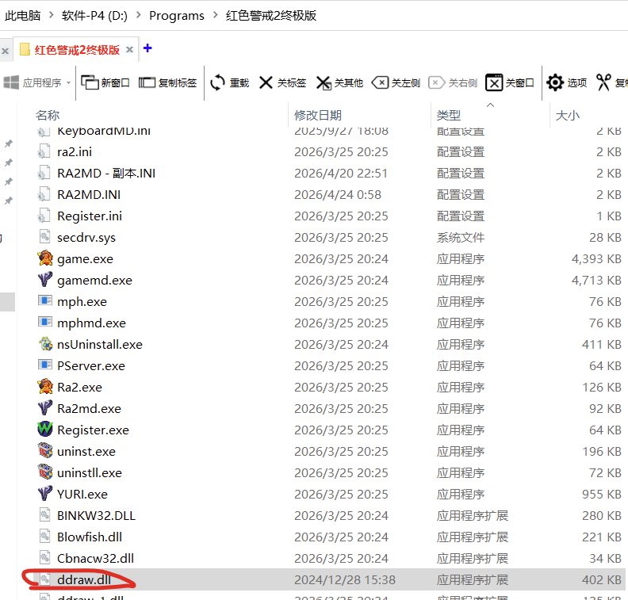Click the 4,713 KB size cell
Image resolution: width=628 pixels, height=600 pixels.
pos(596,281)
